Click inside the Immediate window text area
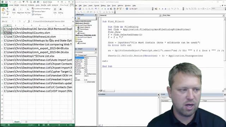Screen dimensions: 226x127 pyautogui.click(x=128, y=110)
